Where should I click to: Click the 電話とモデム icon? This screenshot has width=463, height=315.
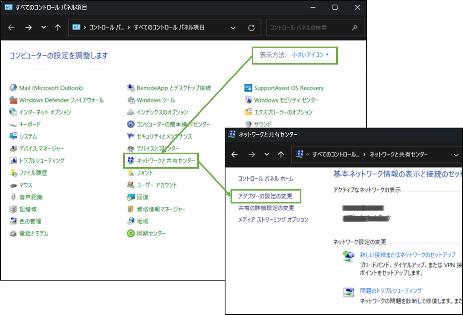[13, 234]
